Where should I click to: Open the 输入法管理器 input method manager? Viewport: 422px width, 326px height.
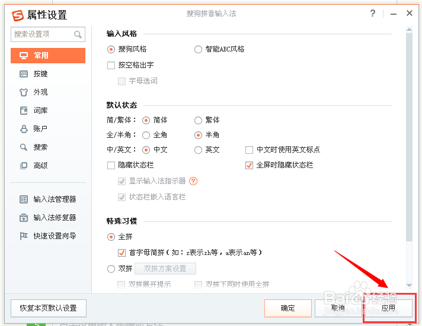(55, 199)
